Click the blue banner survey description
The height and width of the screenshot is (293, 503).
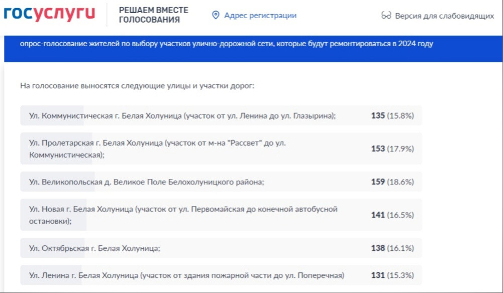pyautogui.click(x=226, y=44)
